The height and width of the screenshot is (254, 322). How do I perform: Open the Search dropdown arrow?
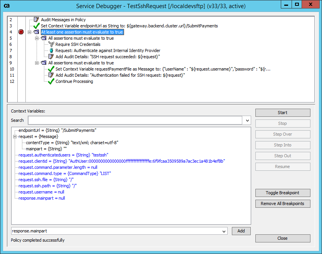pyautogui.click(x=247, y=120)
